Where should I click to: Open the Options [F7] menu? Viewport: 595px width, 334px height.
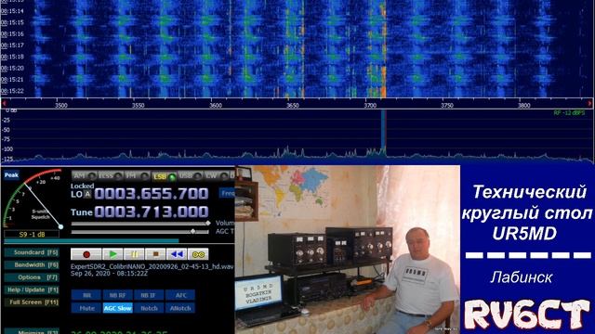tap(32, 277)
